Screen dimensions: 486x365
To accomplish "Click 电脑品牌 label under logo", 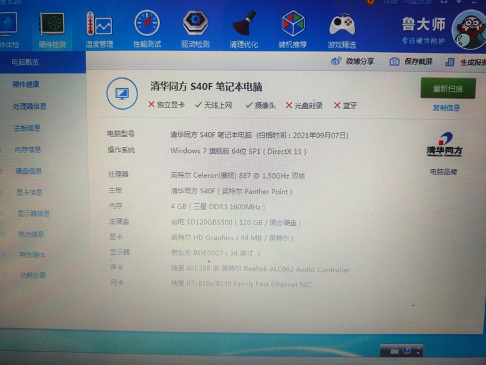I will 443,172.
